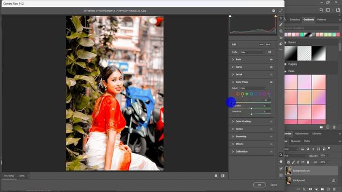The image size is (342, 192).
Task: Click the Auto edit button
Action: (x=261, y=44)
